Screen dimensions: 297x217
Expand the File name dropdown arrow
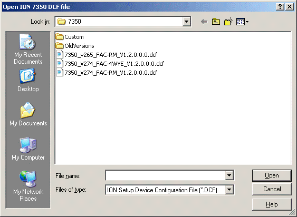click(229, 175)
